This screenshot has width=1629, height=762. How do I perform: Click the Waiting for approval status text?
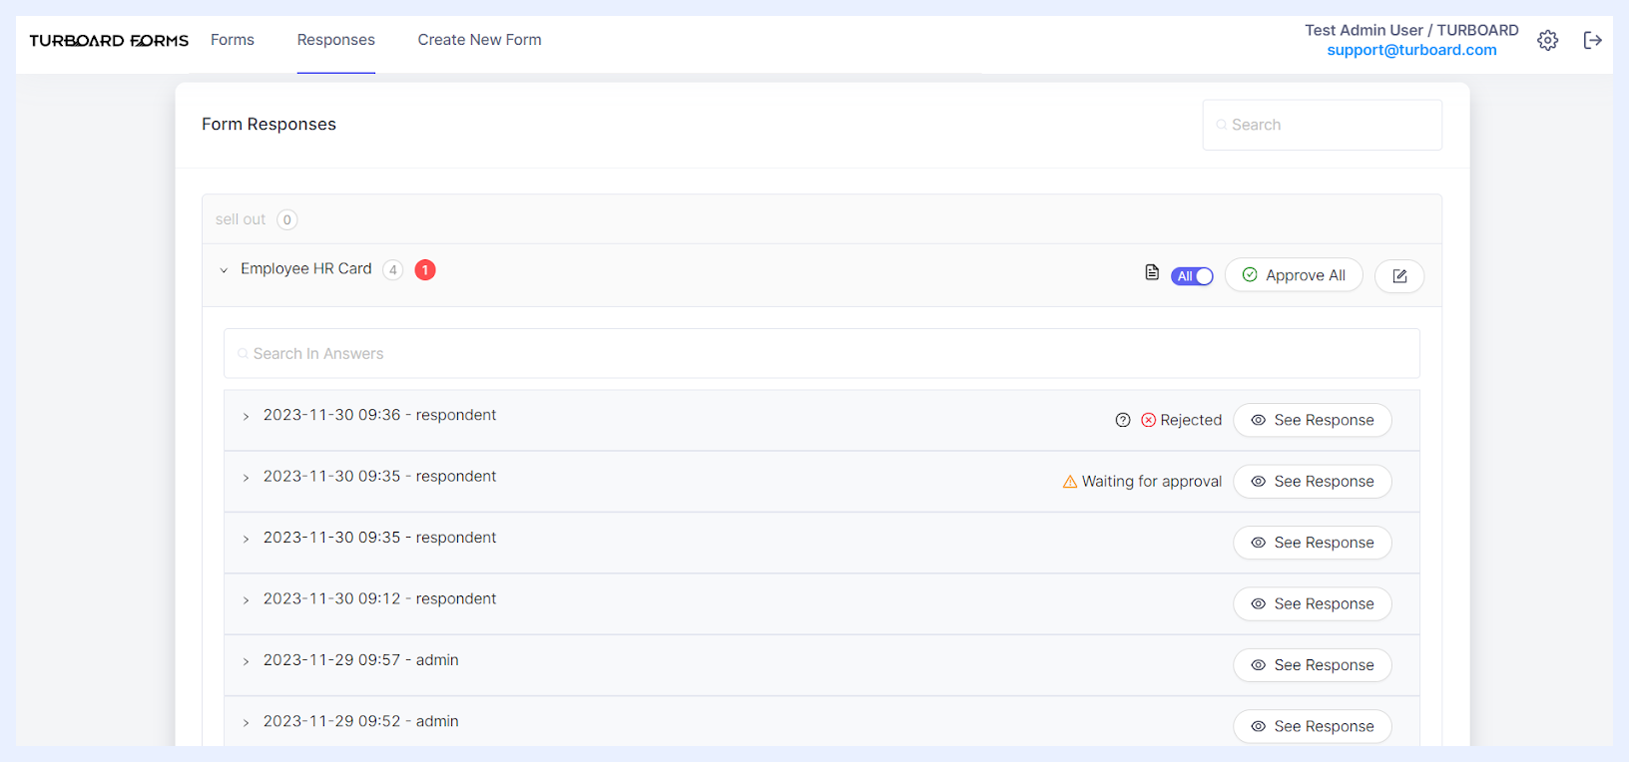click(x=1152, y=482)
